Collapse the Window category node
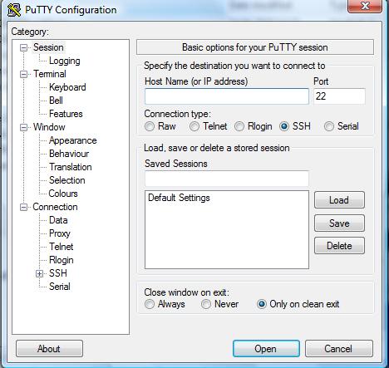This screenshot has width=389, height=368. [24, 127]
